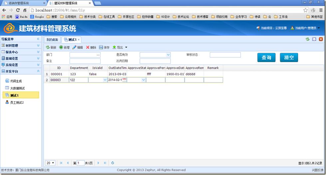Click the 审核状态 input field
326x175 pixels.
coord(225,55)
